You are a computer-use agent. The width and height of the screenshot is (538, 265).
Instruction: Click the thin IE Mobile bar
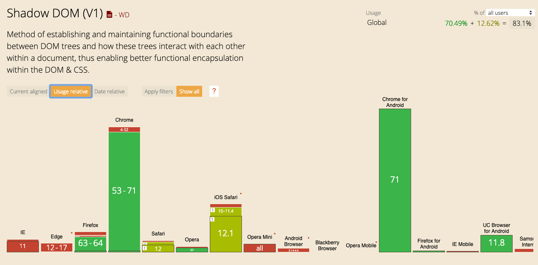click(463, 251)
